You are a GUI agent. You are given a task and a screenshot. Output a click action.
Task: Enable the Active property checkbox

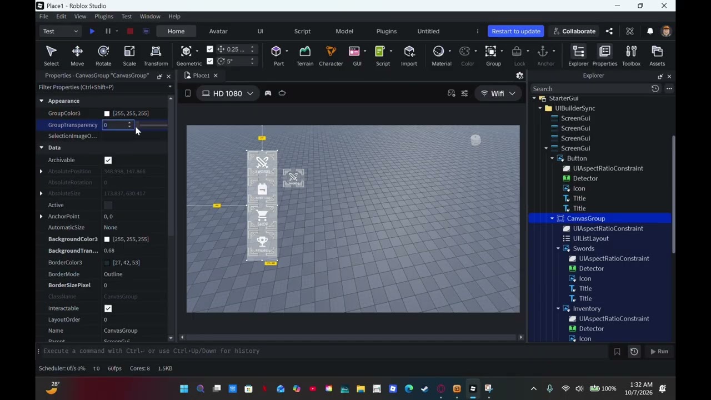click(108, 205)
